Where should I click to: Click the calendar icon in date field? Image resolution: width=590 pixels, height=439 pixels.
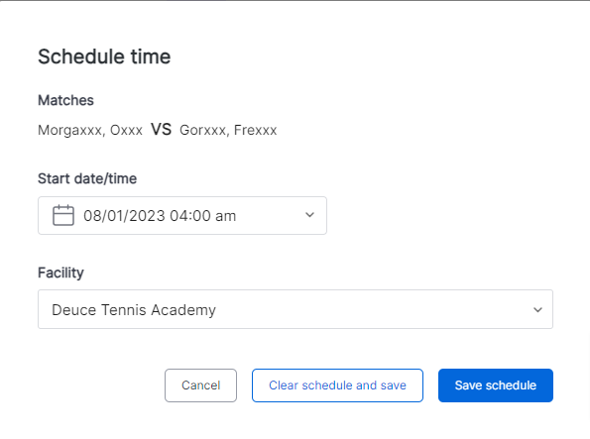(x=63, y=215)
